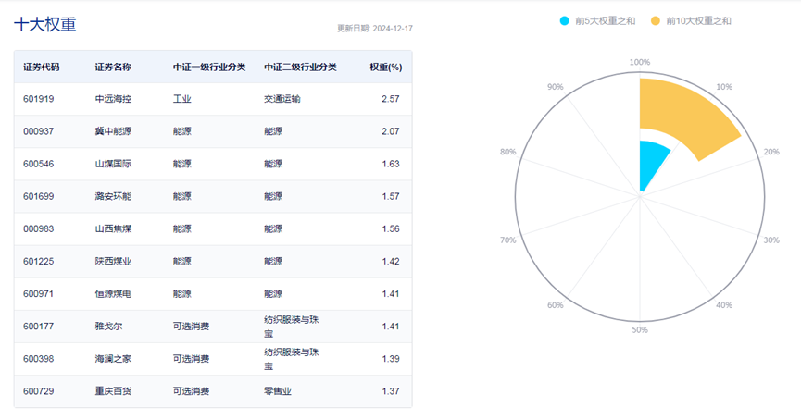801x419 pixels.
Task: Select stock code 600398
Action: tap(38, 359)
